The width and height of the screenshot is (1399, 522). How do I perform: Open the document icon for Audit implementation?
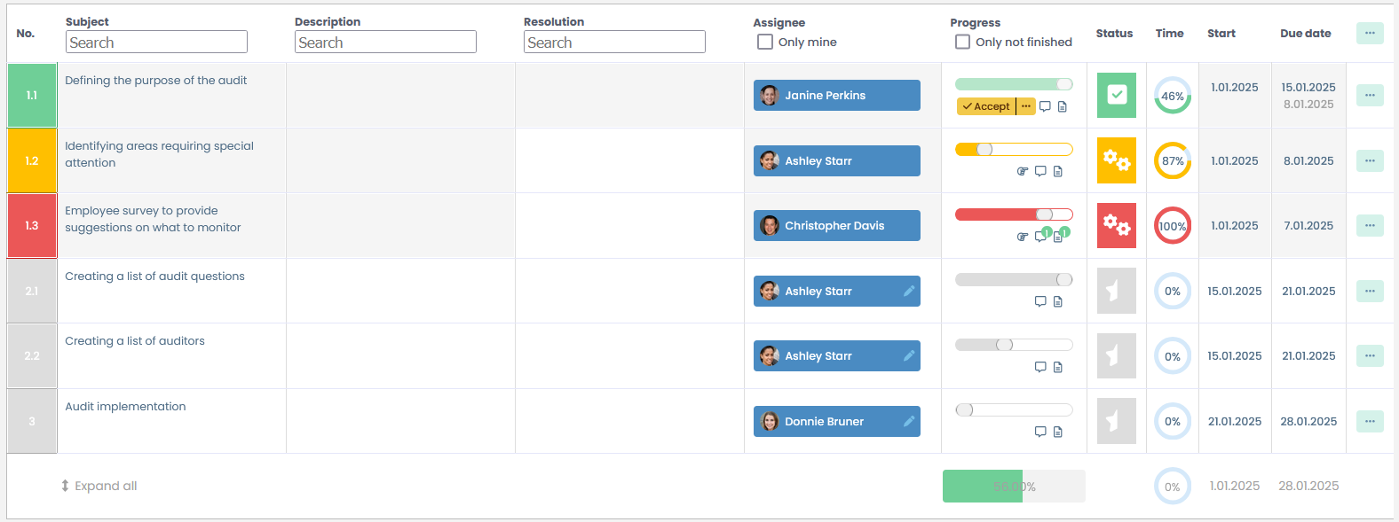[x=1057, y=432]
